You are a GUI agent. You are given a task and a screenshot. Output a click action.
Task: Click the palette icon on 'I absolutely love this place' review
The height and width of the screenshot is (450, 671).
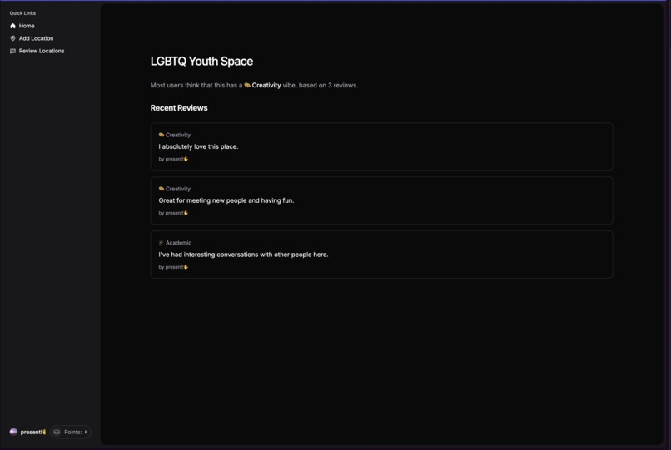click(x=162, y=135)
